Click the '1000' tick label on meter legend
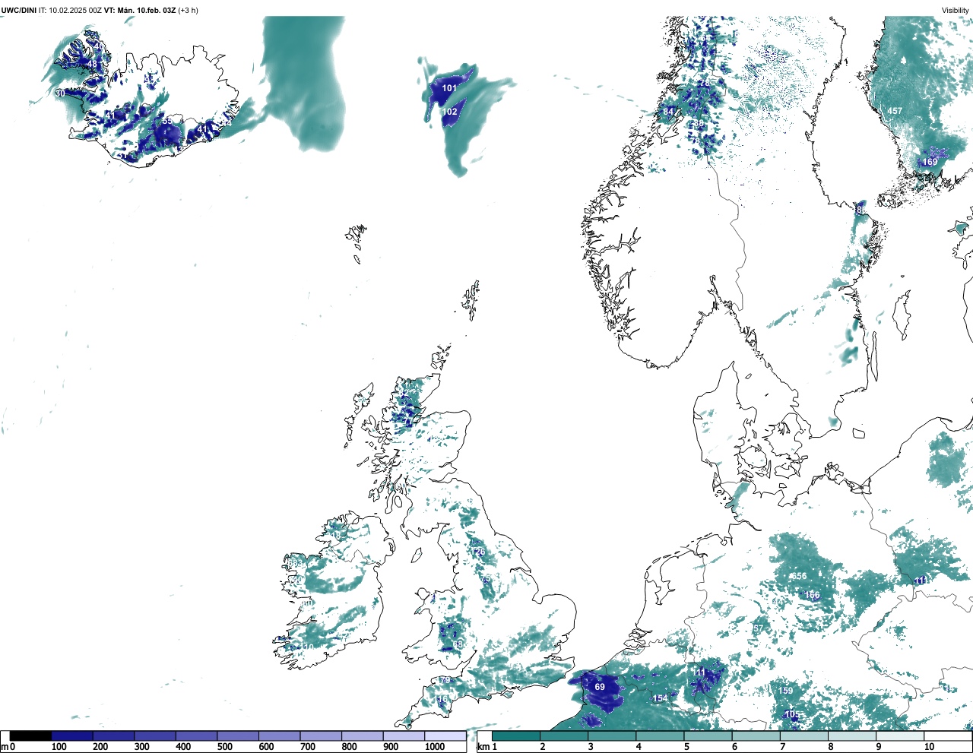Screen dimensions: 973x753 pyautogui.click(x=434, y=747)
